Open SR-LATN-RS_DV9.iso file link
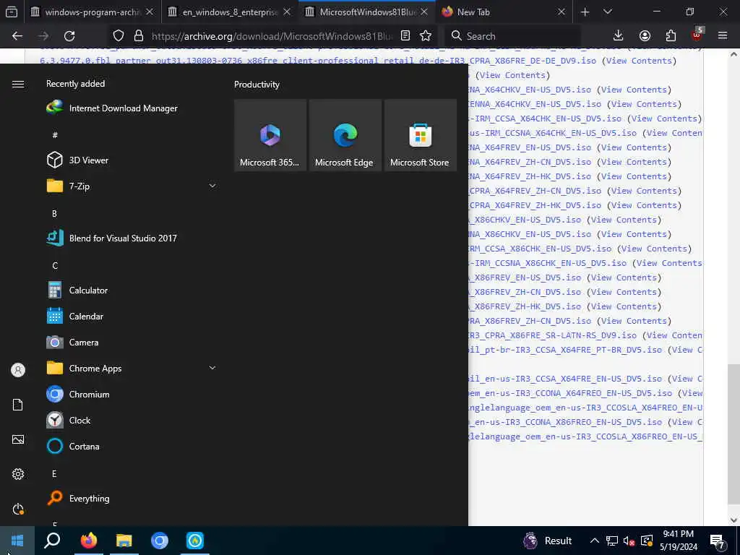Image resolution: width=740 pixels, height=555 pixels. tap(552, 335)
